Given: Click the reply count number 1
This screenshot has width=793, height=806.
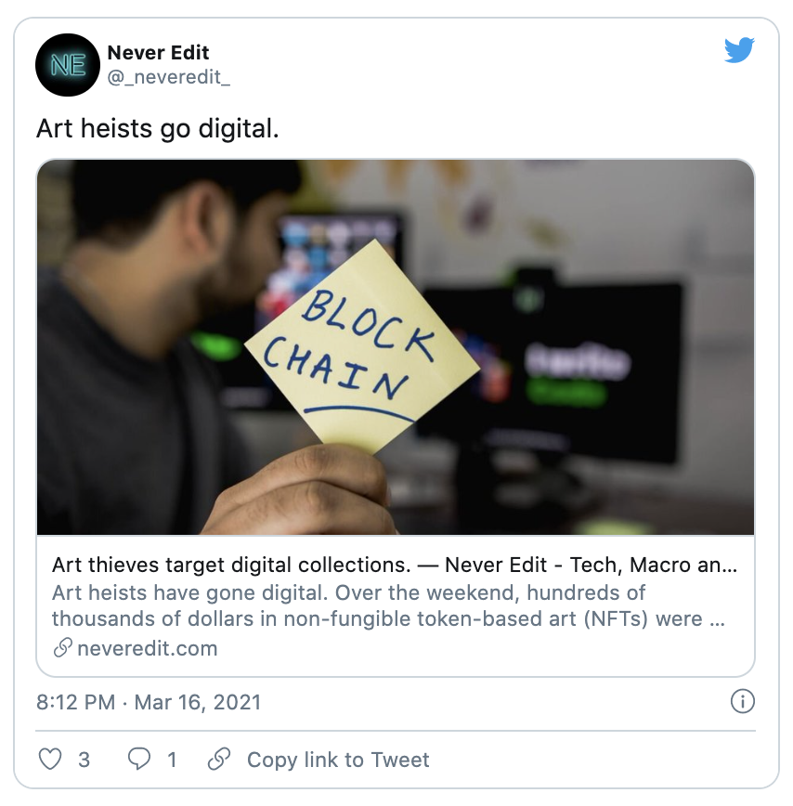Looking at the screenshot, I should point(172,760).
